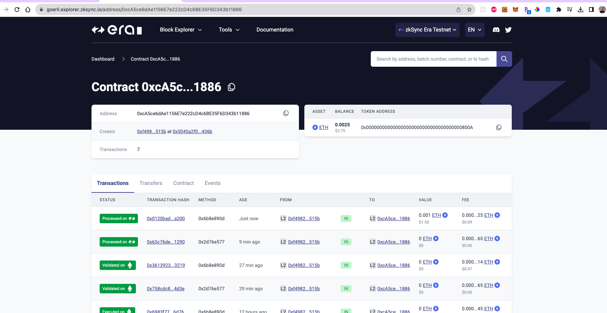Viewport: 607px width, 313px height.
Task: Click method 0x2d76e577 in 9 min row
Action: [211, 242]
